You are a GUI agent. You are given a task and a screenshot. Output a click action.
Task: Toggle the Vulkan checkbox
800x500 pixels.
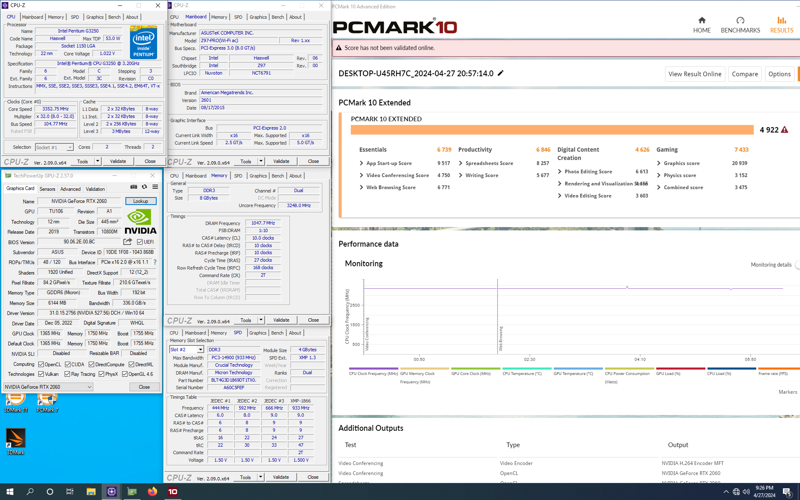[41, 374]
